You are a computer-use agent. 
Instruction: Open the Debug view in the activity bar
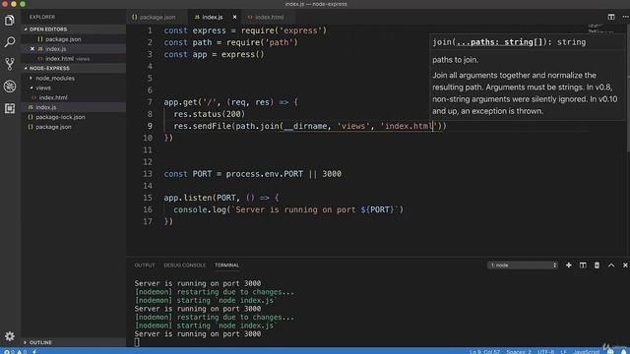[10, 86]
